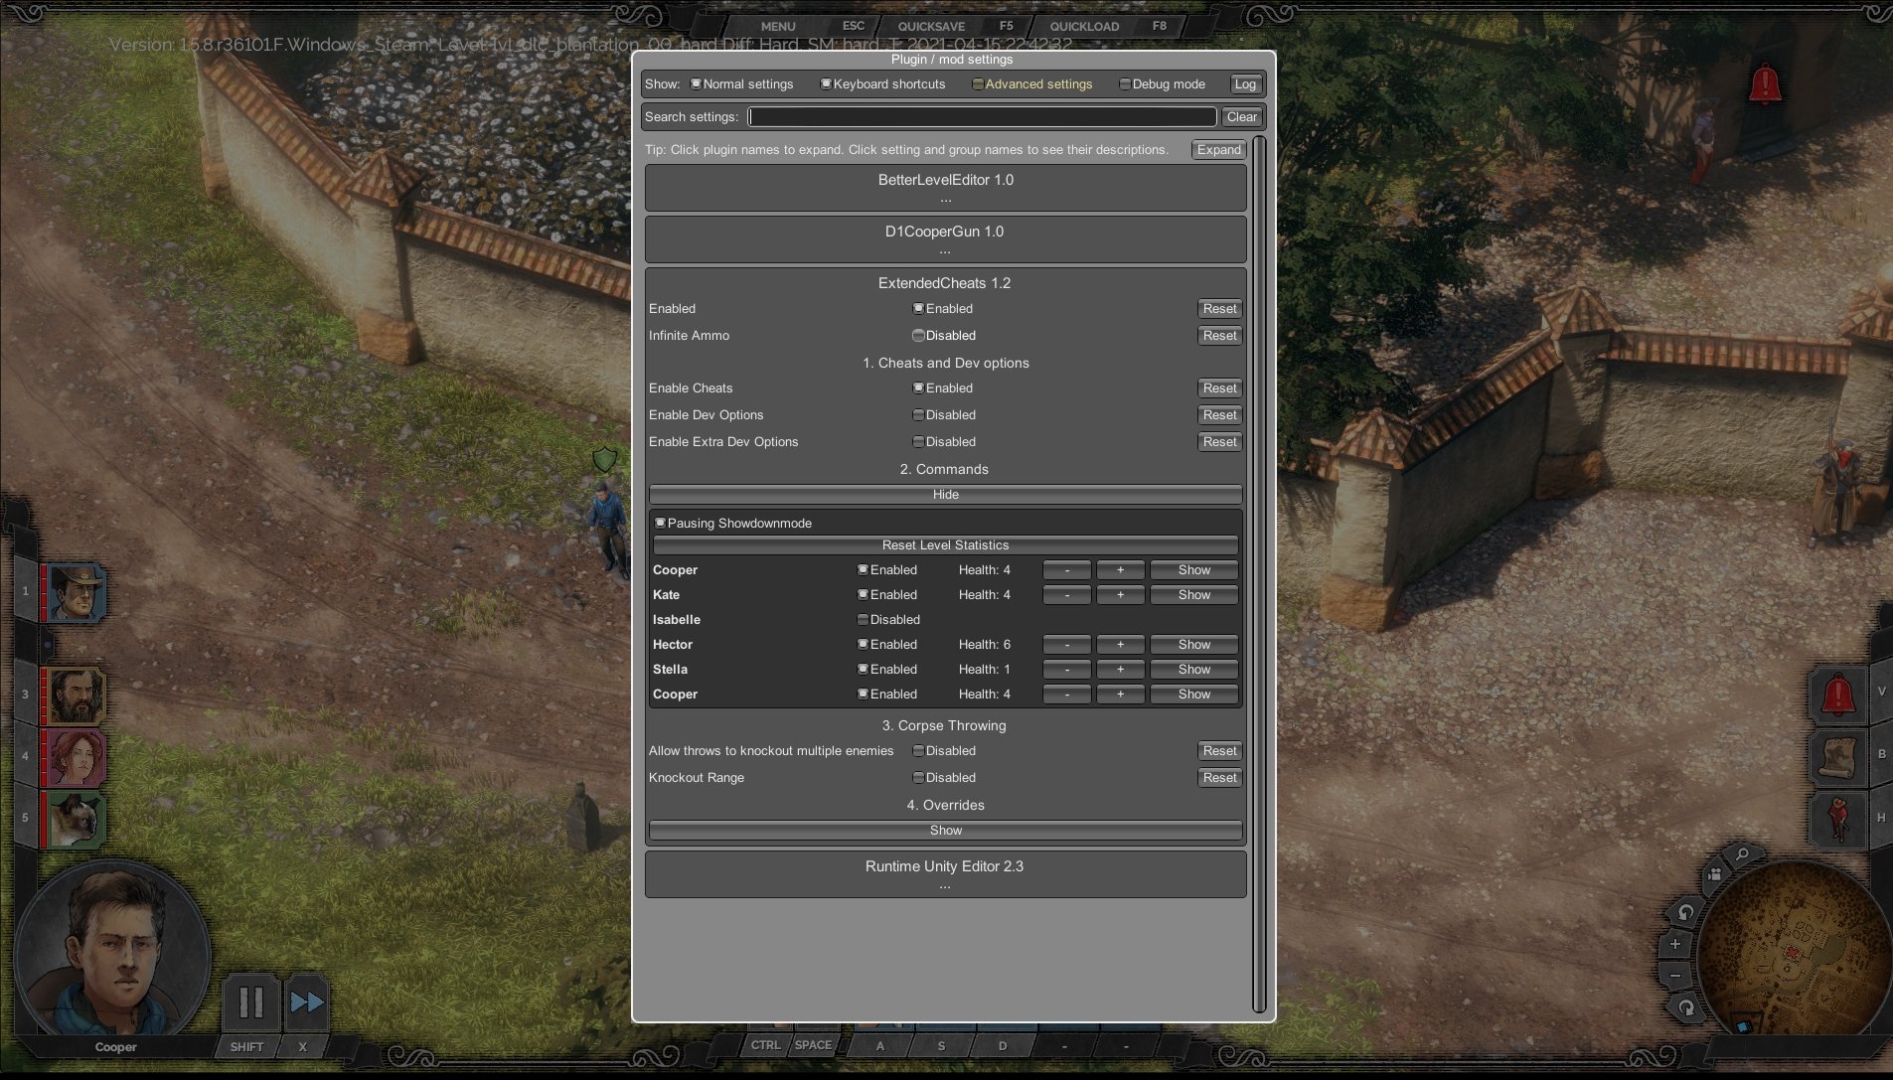
Task: Reset the Enable Cheats setting
Action: (x=1219, y=388)
